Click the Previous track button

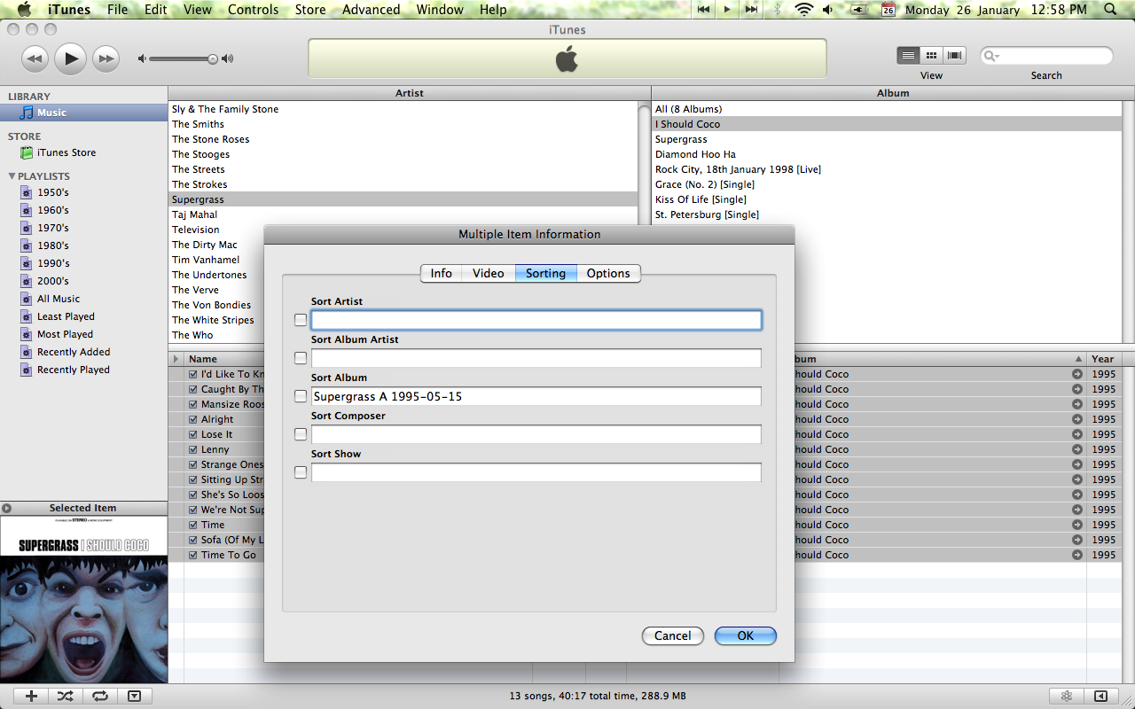coord(35,59)
